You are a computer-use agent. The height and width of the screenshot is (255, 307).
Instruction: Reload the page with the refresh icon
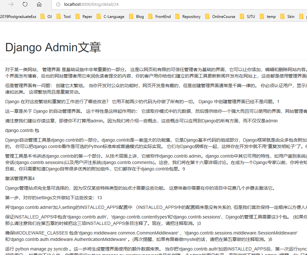25,4
